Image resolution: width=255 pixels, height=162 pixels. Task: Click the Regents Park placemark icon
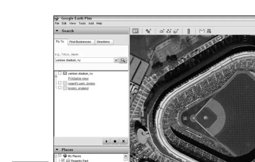pyautogui.click(x=68, y=160)
